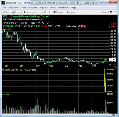Click the 45.01 price axis label
Screen dimensions: 119x117
click(113, 31)
